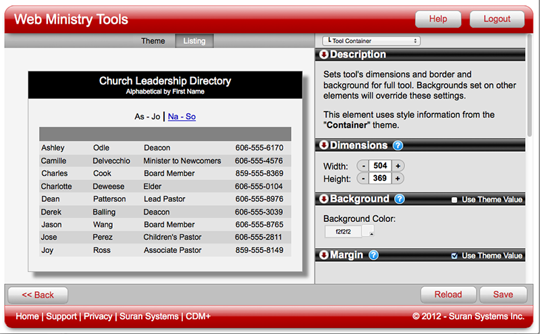Click the Save button

pyautogui.click(x=503, y=295)
